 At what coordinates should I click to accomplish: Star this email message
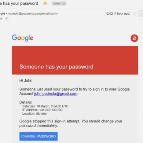coord(135,14)
